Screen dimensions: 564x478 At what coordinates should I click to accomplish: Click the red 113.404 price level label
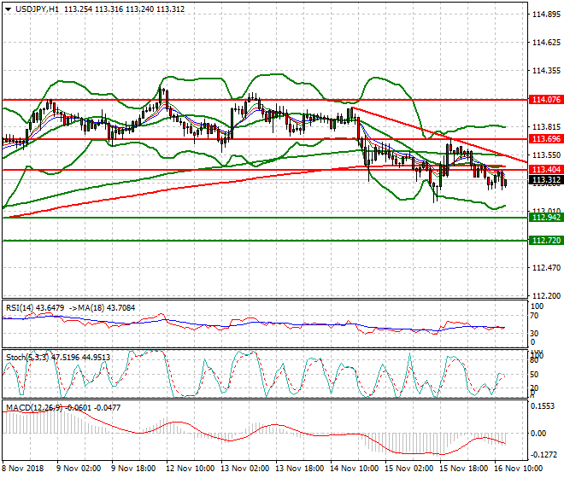(546, 170)
